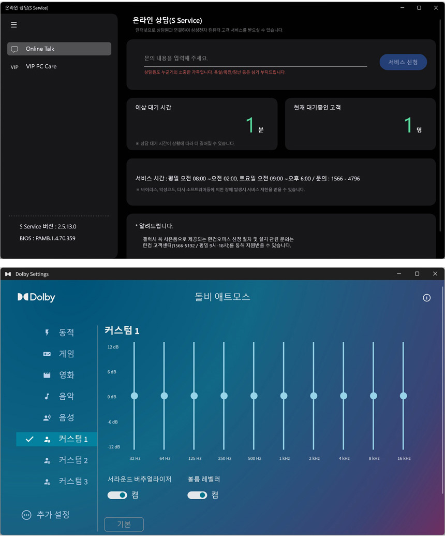The height and width of the screenshot is (537, 445).
Task: Toggle 볼륨 레벨러 switch off
Action: tap(197, 495)
